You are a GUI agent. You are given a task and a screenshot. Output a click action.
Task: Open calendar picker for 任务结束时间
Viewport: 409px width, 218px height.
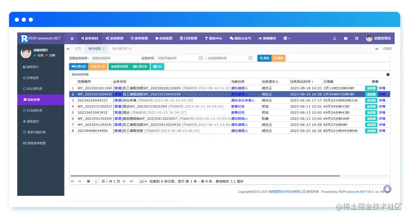[x=250, y=58]
